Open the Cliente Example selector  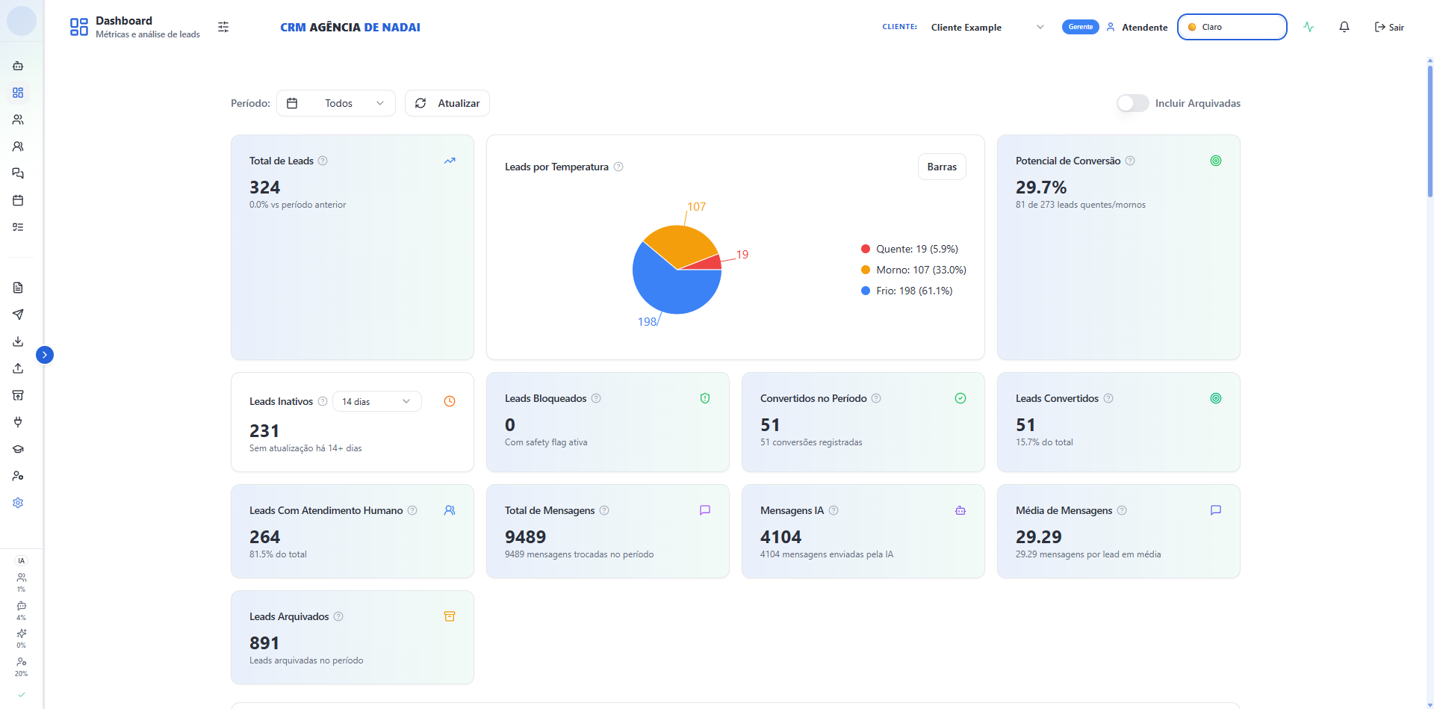(987, 27)
